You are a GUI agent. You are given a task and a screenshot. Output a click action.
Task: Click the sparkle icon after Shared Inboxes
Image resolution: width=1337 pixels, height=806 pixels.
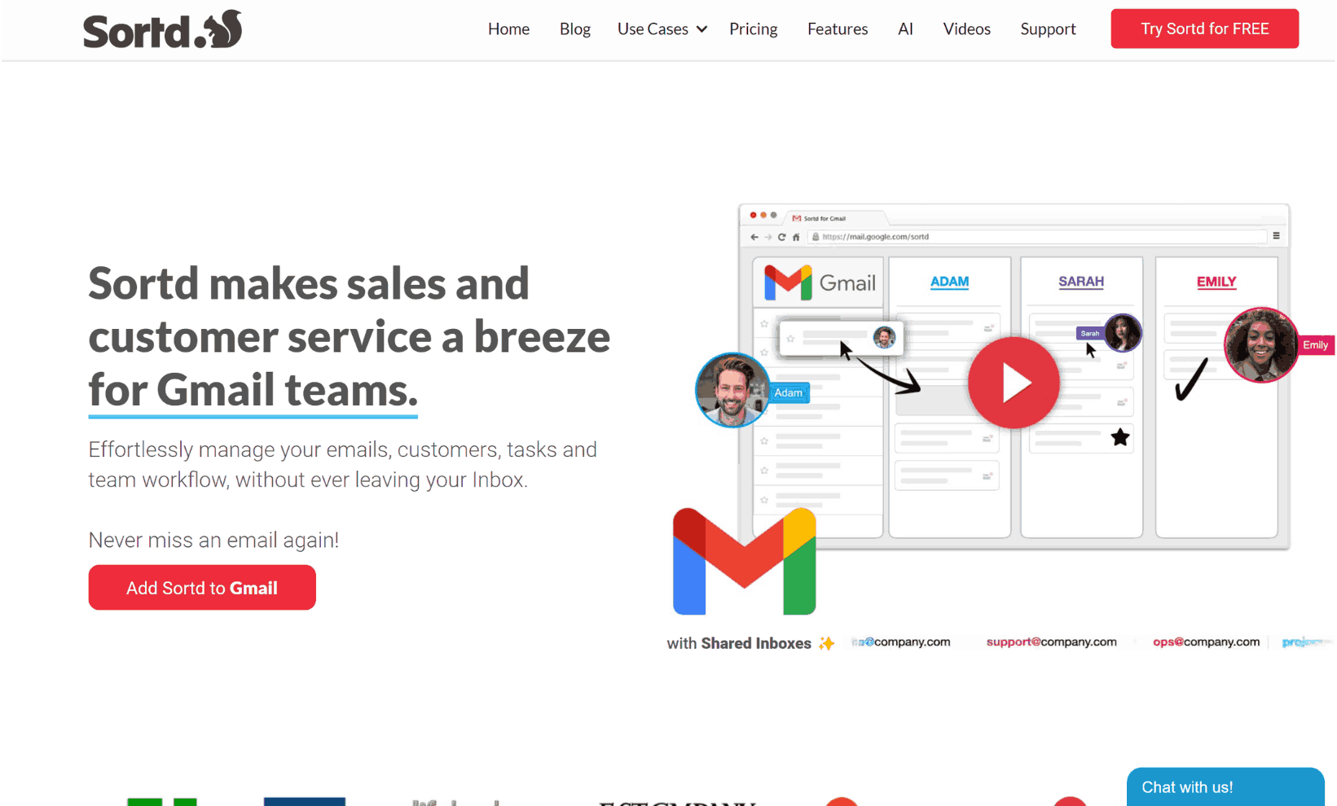[x=826, y=643]
